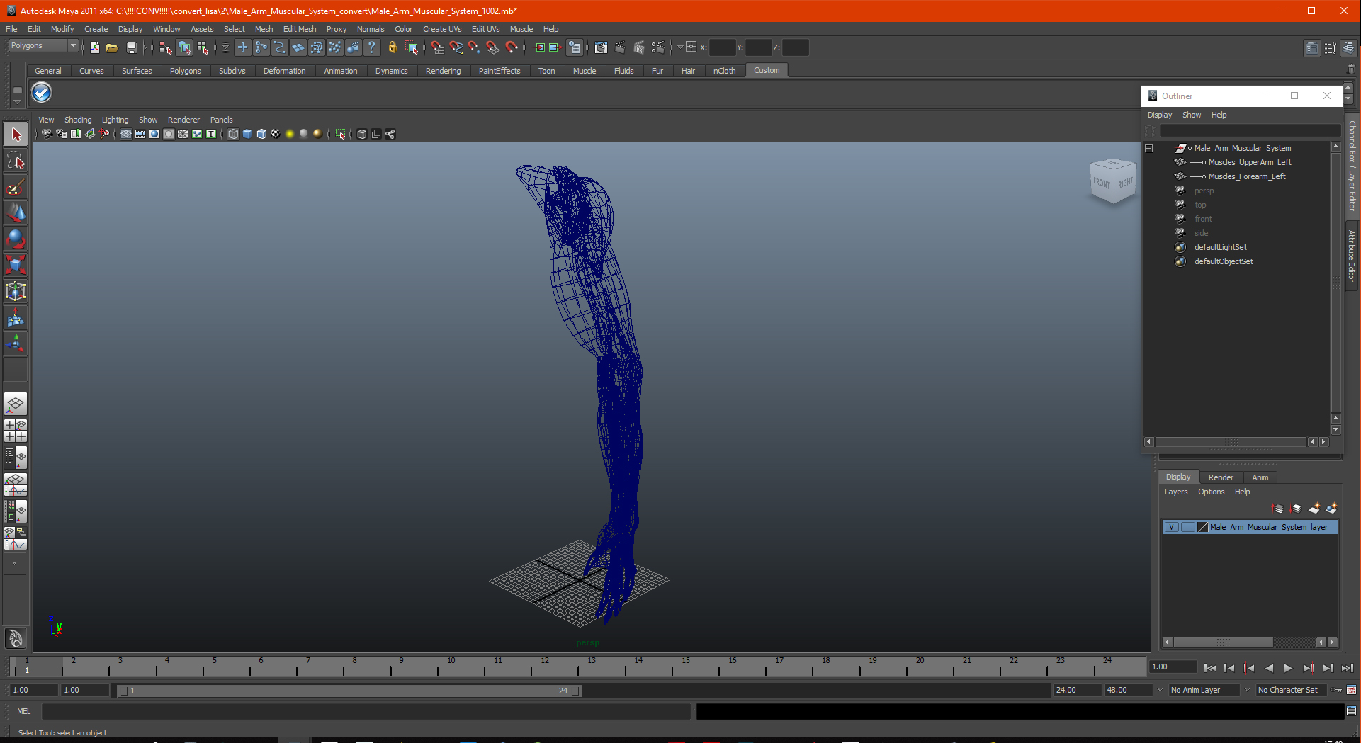Click the blue checkmark shelf button
The image size is (1361, 743).
[x=42, y=93]
